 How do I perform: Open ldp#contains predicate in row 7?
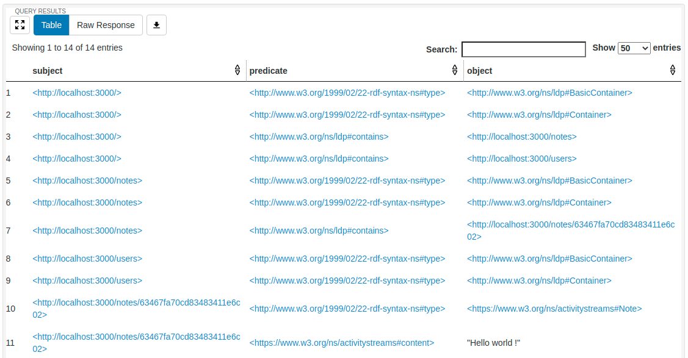pos(319,231)
